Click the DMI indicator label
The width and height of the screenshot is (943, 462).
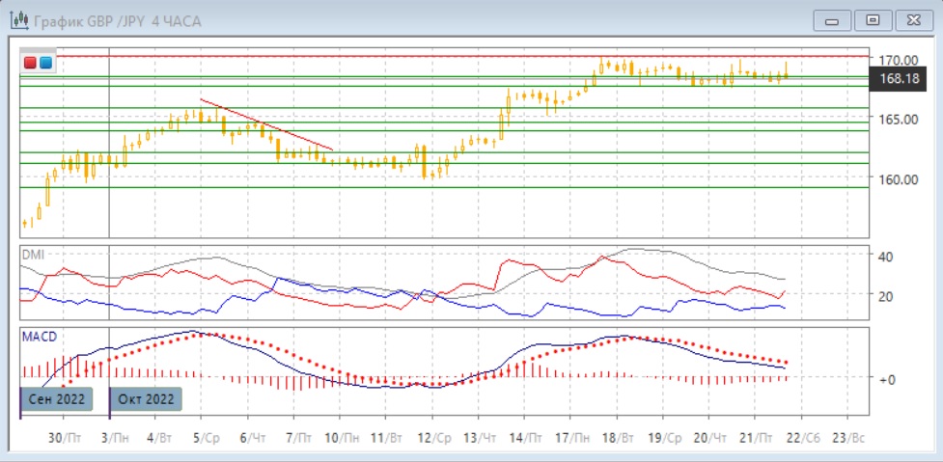(35, 253)
